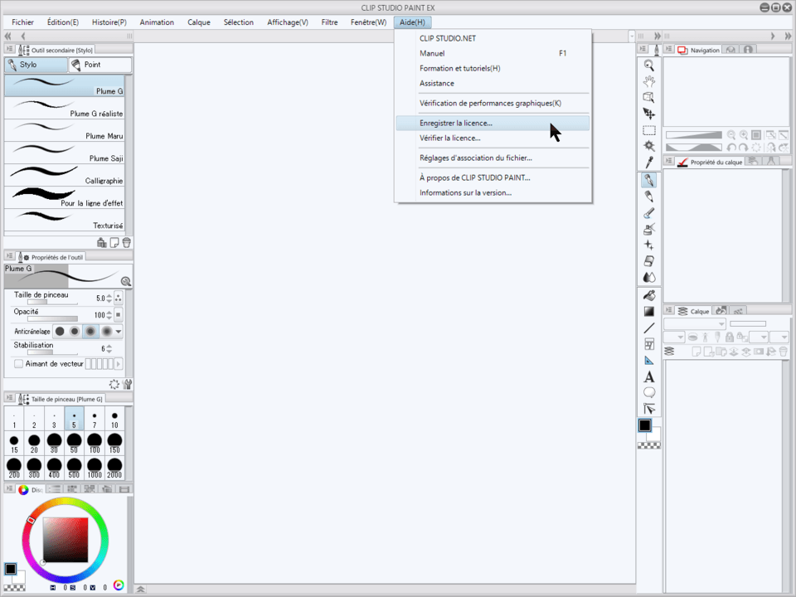Select transparent color checker swatch in toolbar
The image size is (796, 597).
pos(648,445)
